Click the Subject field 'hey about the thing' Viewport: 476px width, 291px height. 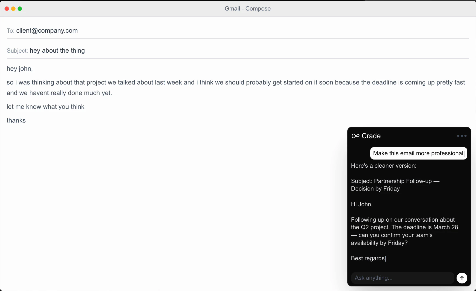tap(238, 50)
